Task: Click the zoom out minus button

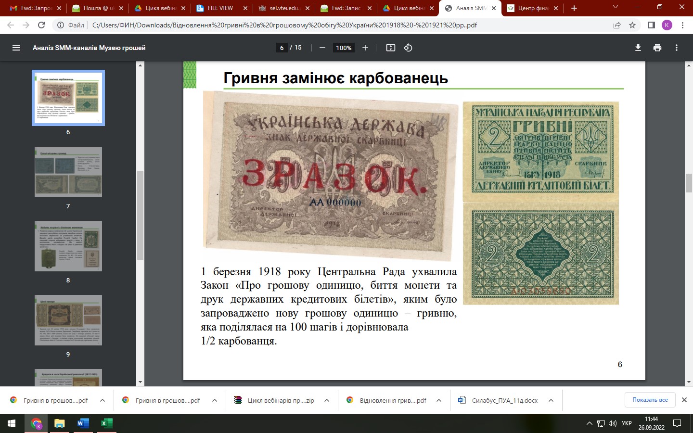Action: 322,48
